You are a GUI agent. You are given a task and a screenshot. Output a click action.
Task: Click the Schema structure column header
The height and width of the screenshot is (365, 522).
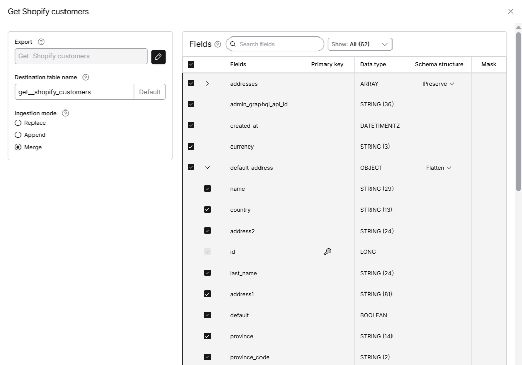[439, 64]
